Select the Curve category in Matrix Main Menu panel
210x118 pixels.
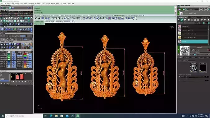coord(3,14)
